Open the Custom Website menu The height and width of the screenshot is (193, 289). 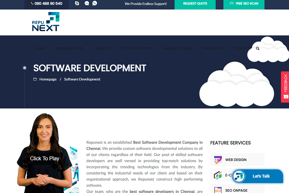[136, 48]
